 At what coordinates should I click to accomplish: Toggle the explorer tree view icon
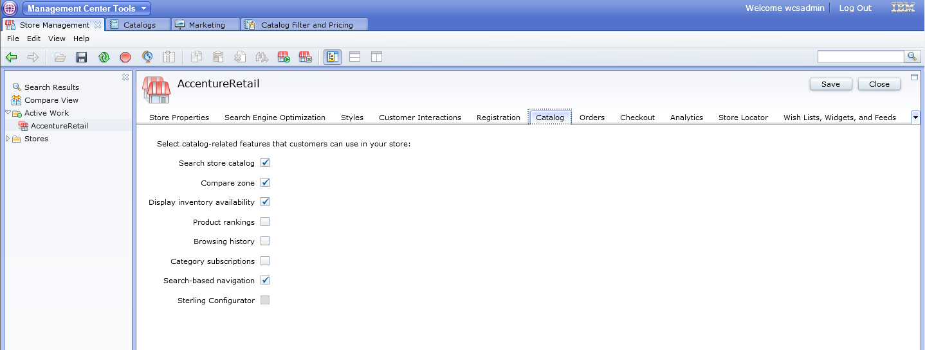click(333, 57)
